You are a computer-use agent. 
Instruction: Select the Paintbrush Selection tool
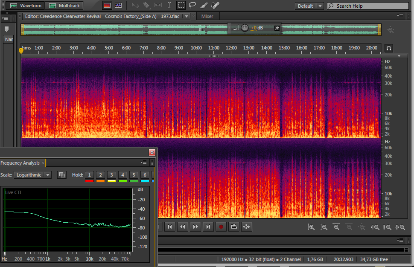click(x=204, y=5)
